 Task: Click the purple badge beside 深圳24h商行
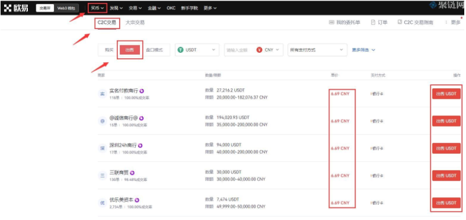[140, 146]
